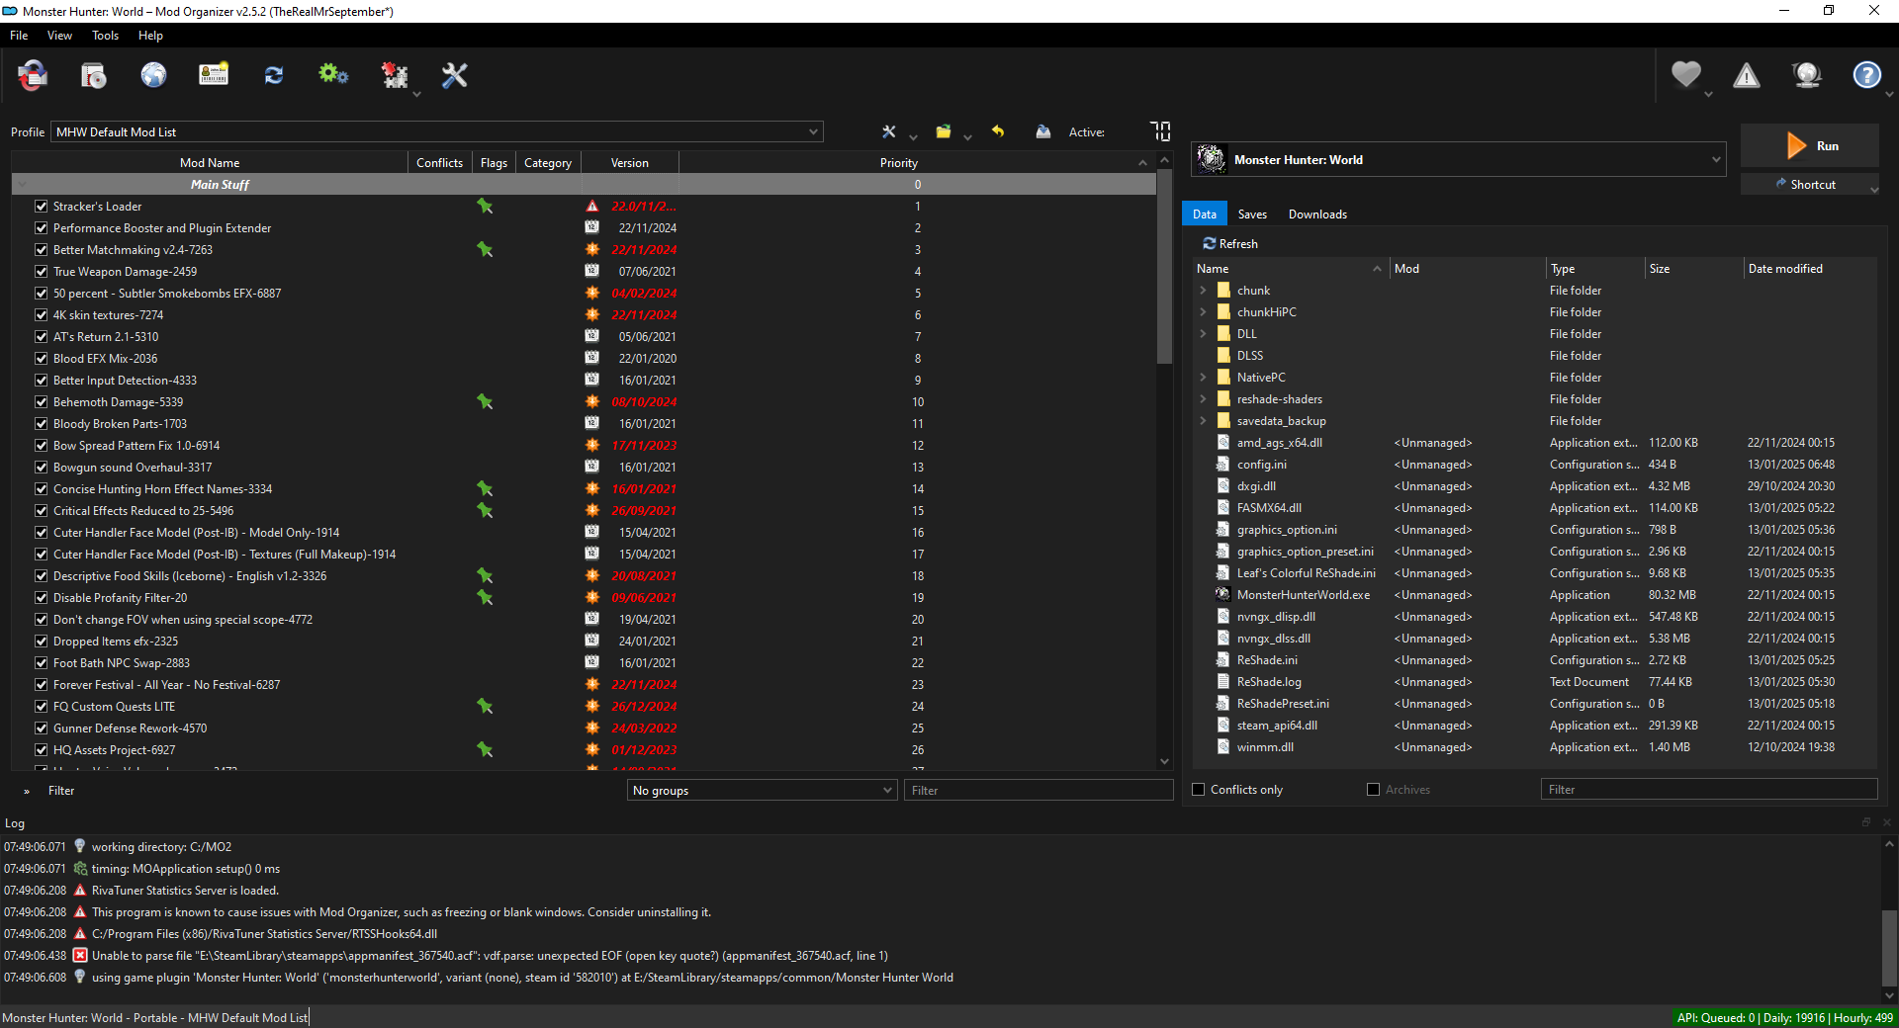Click the create backup icon beside Active
Image resolution: width=1899 pixels, height=1028 pixels.
(1043, 131)
